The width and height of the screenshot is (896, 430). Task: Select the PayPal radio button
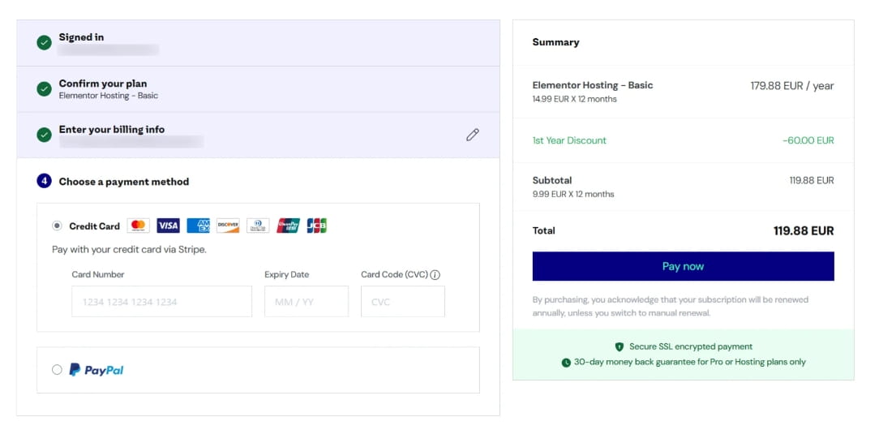pos(57,370)
